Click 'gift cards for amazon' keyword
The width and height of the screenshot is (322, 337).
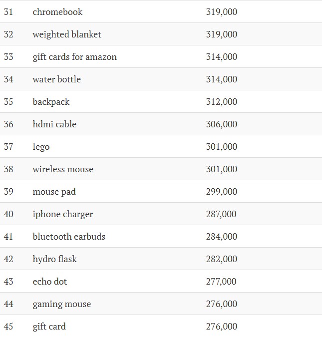pyautogui.click(x=74, y=57)
